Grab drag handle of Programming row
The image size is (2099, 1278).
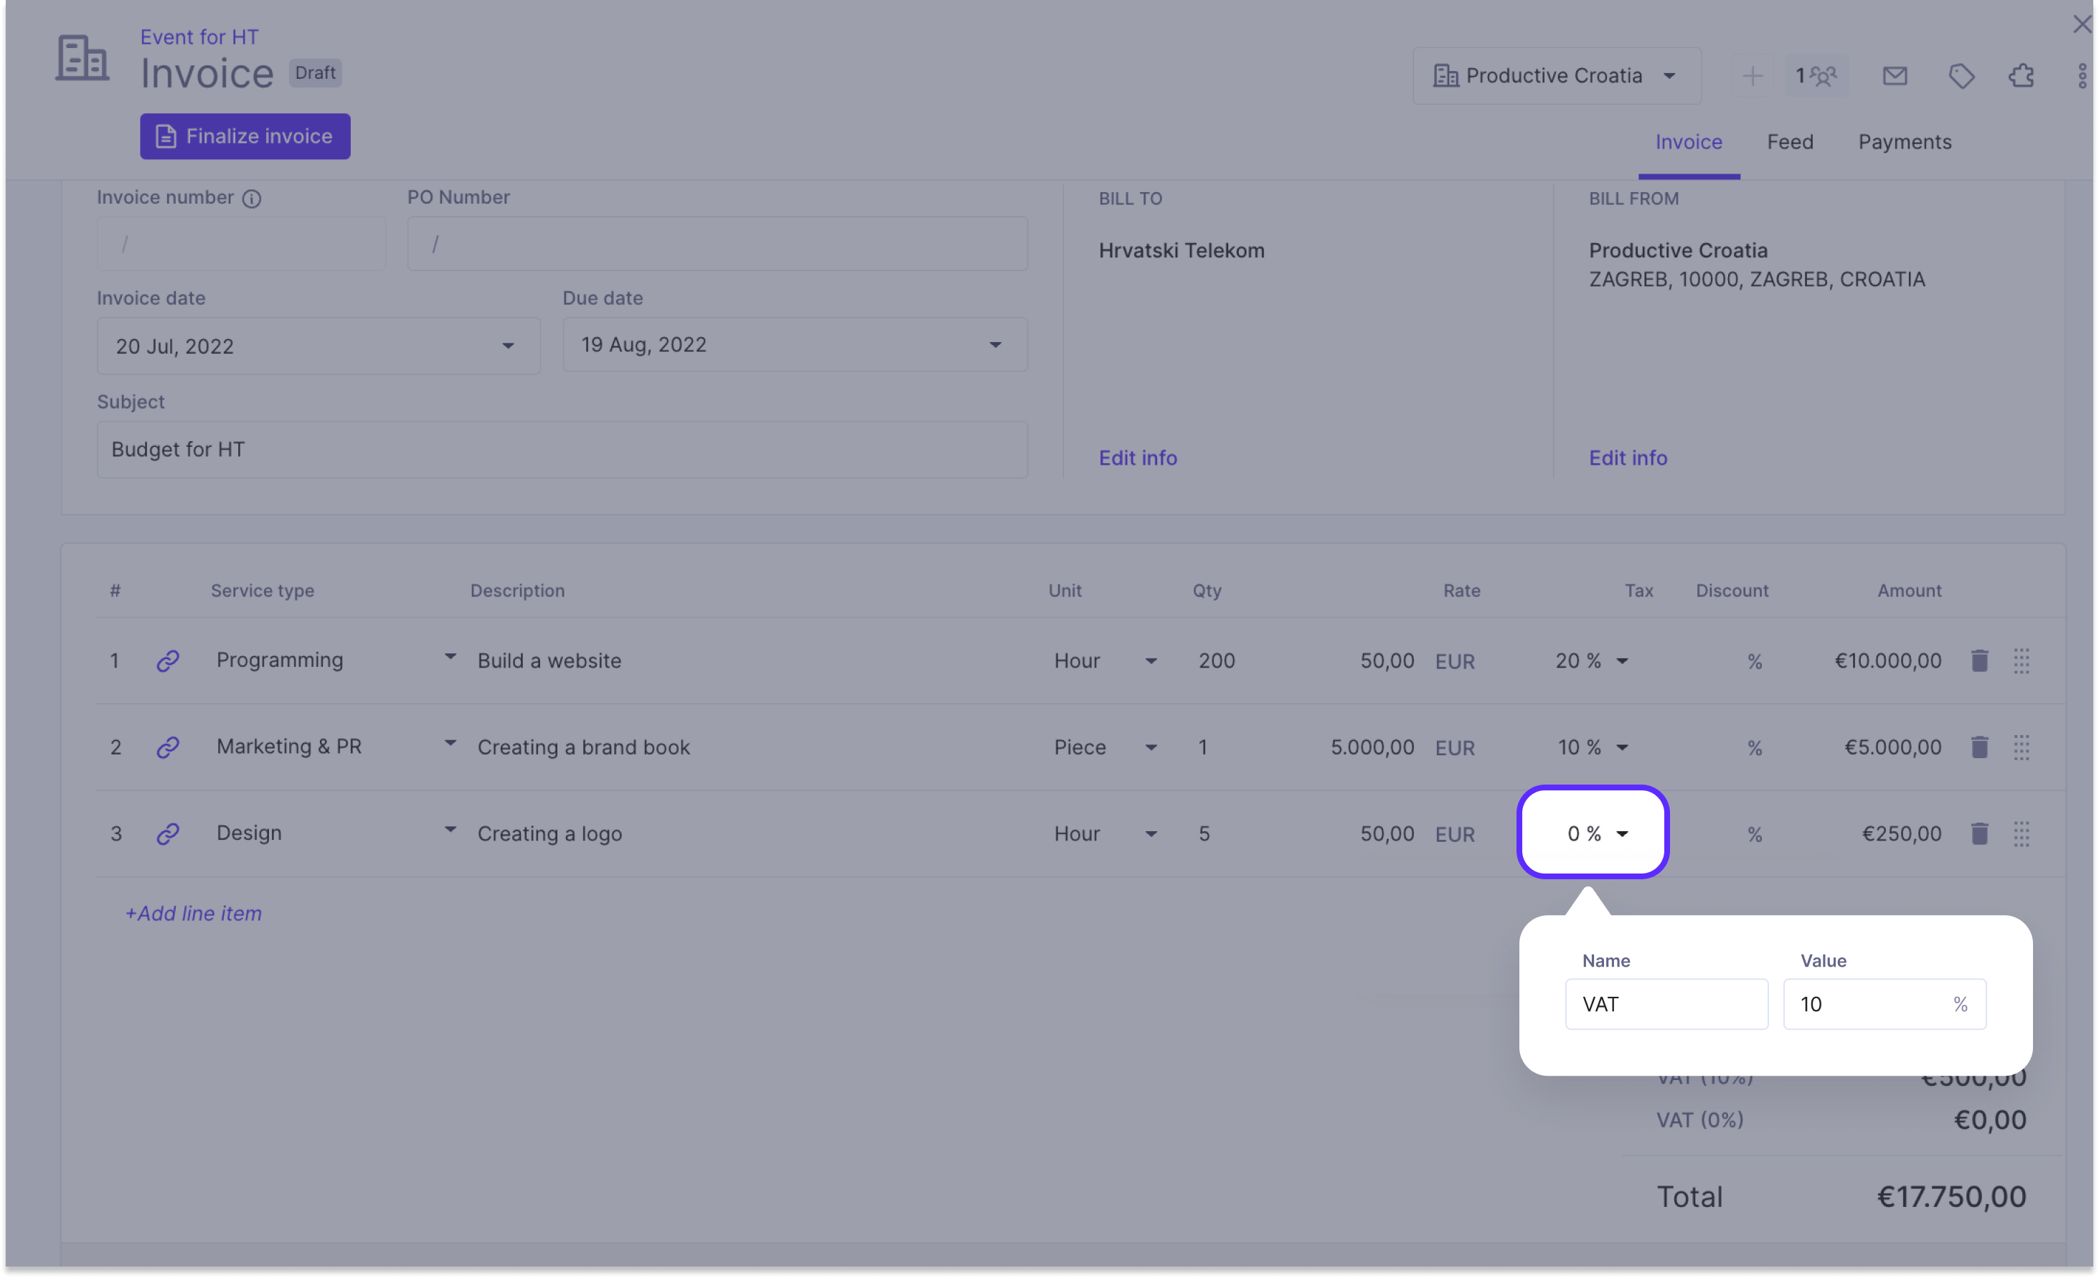click(2021, 661)
